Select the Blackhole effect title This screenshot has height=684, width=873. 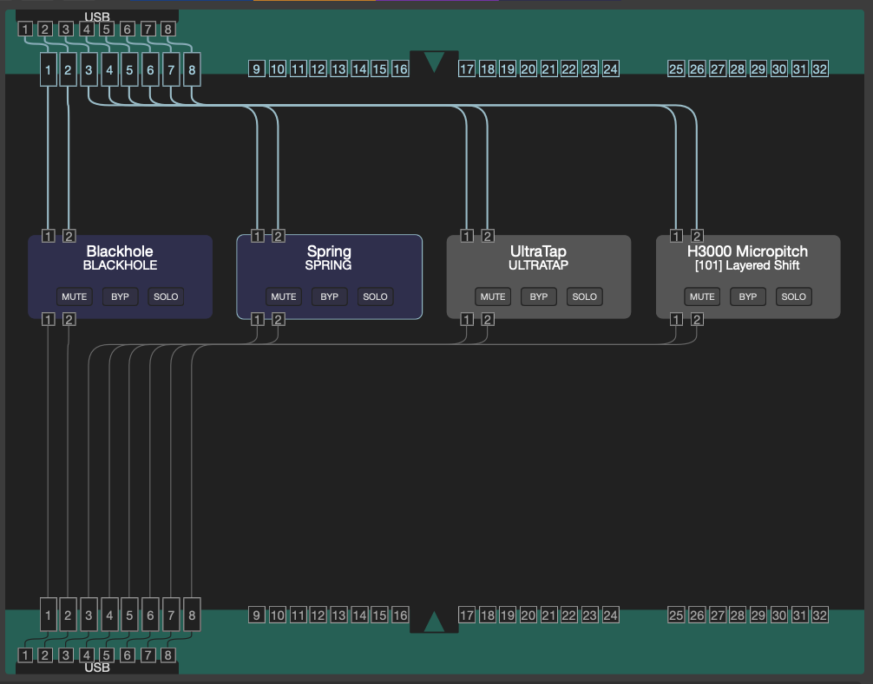coord(120,251)
